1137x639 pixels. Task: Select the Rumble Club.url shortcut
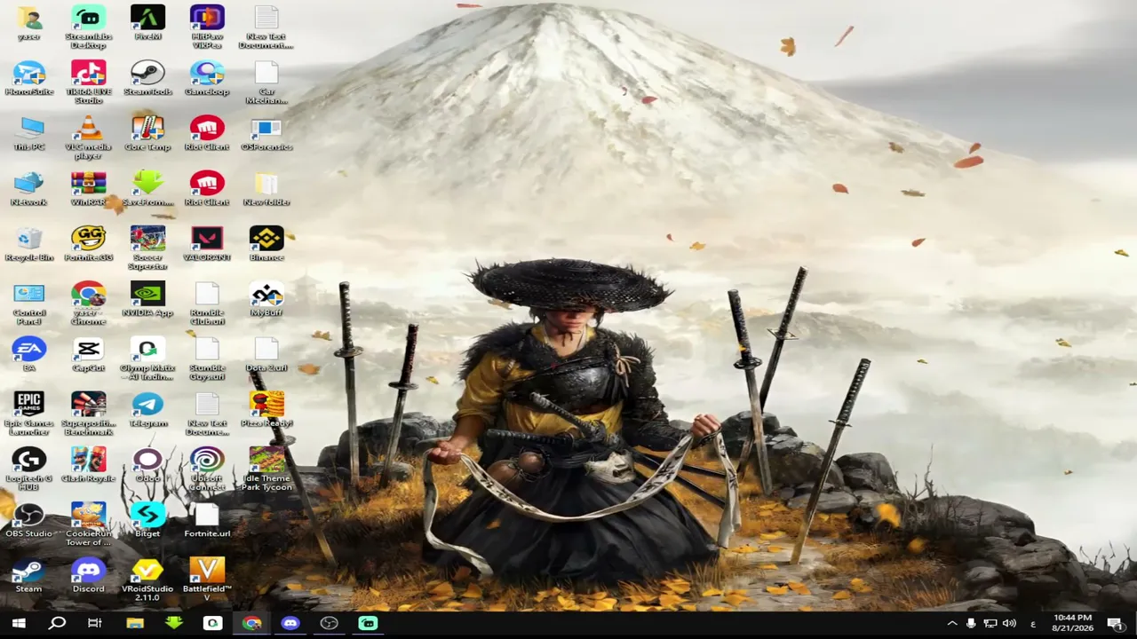(x=207, y=303)
